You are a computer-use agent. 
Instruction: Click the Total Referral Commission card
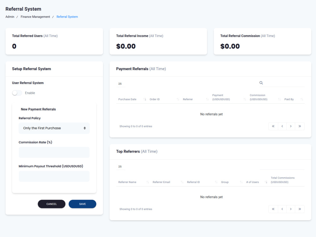point(262,41)
